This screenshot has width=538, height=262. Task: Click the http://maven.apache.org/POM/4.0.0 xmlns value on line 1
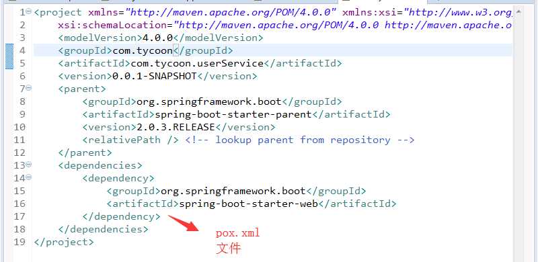click(x=230, y=13)
